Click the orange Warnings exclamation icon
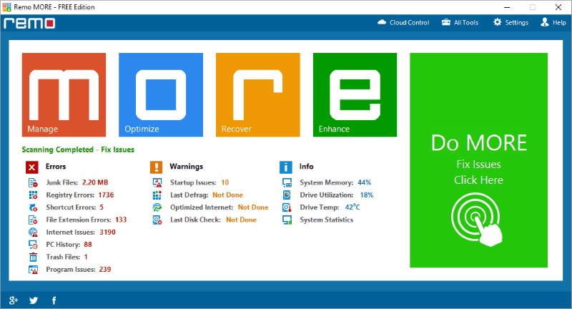 click(x=156, y=167)
